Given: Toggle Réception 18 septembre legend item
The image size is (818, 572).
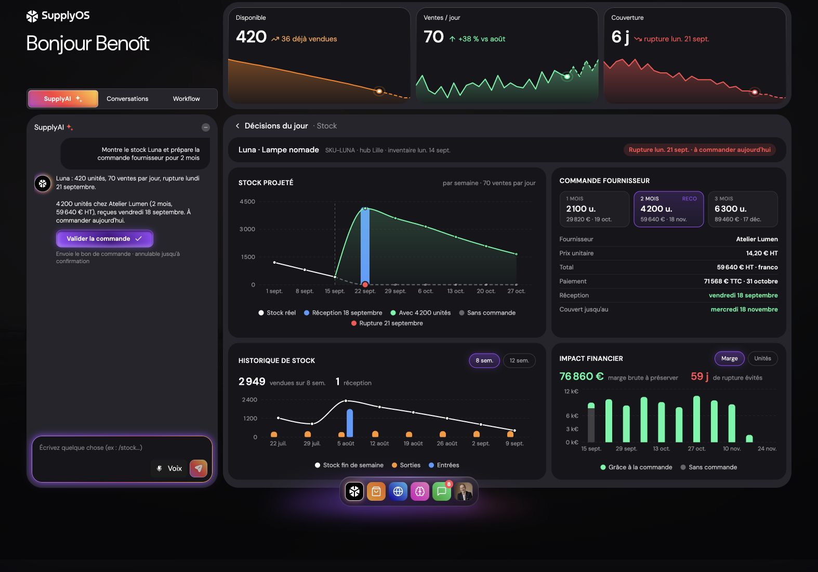Looking at the screenshot, I should pos(343,313).
